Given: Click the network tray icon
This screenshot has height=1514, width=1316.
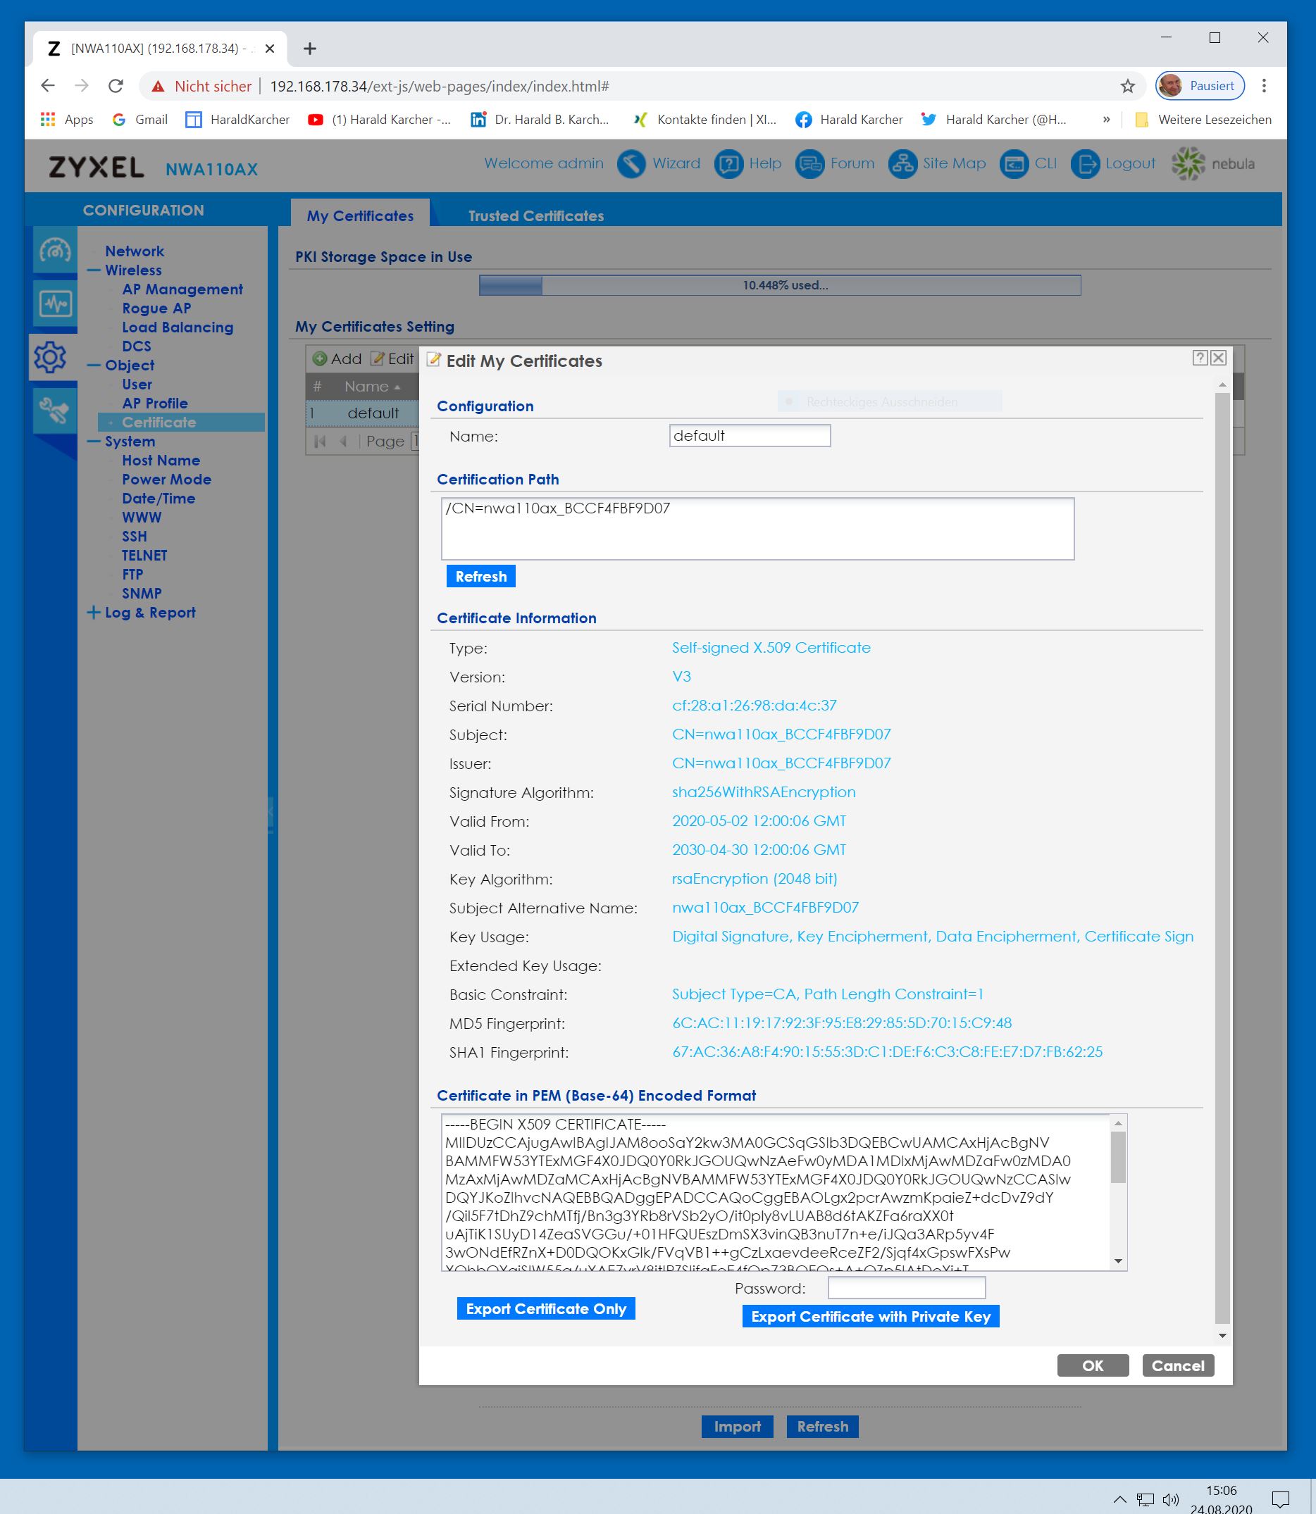Looking at the screenshot, I should point(1145,1499).
